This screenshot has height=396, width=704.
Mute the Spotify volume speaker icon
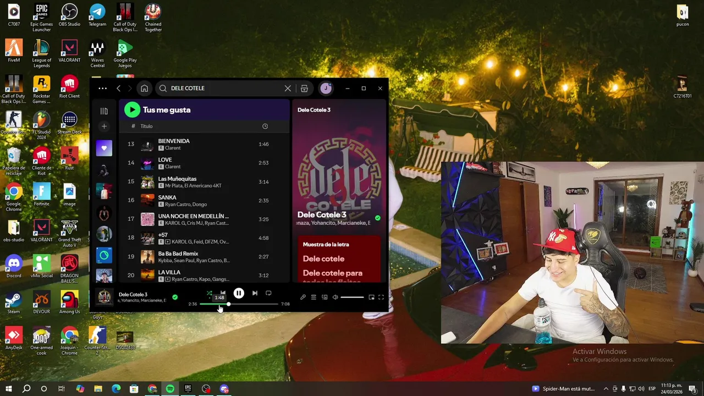pyautogui.click(x=335, y=297)
